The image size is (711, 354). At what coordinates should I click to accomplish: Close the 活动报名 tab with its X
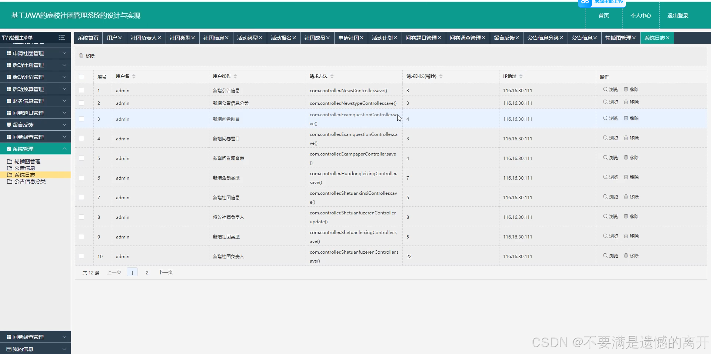(294, 38)
